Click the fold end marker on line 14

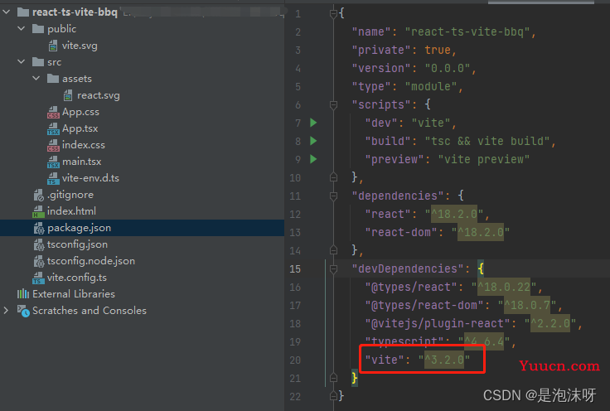[x=333, y=250]
